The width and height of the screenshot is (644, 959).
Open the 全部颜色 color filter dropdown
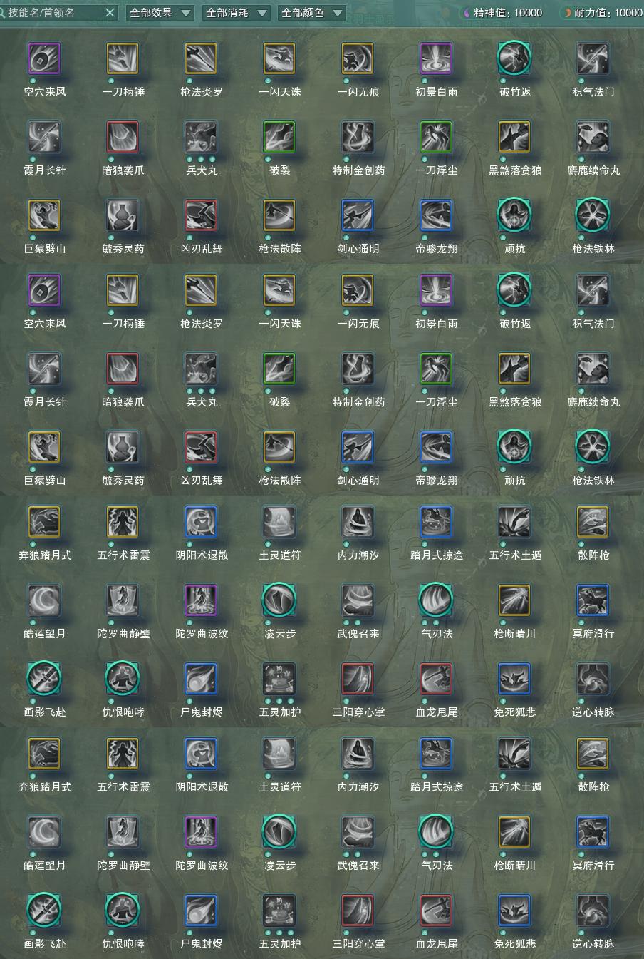312,12
